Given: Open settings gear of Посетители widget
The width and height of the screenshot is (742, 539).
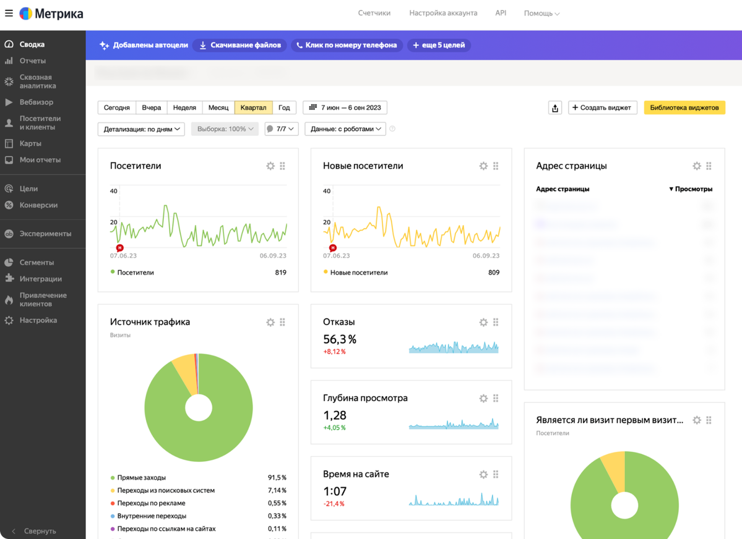Looking at the screenshot, I should pyautogui.click(x=270, y=166).
